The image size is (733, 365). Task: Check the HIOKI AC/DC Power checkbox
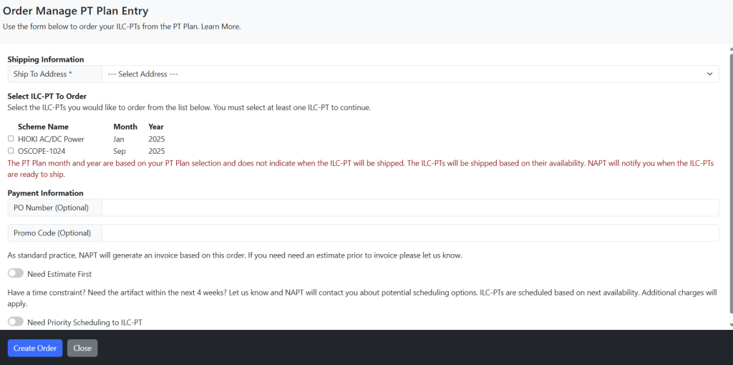point(11,139)
